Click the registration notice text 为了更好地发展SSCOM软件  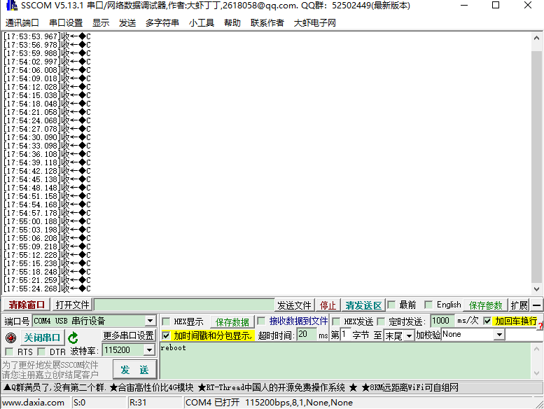click(x=50, y=365)
